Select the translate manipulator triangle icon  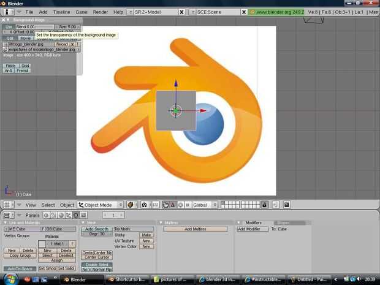click(x=173, y=205)
